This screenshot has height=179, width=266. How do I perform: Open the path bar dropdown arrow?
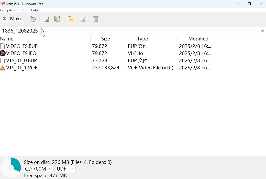(262, 31)
